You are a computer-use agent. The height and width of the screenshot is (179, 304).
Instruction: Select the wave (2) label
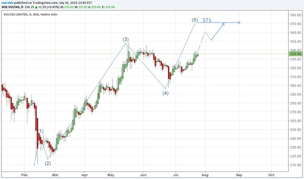(48, 163)
